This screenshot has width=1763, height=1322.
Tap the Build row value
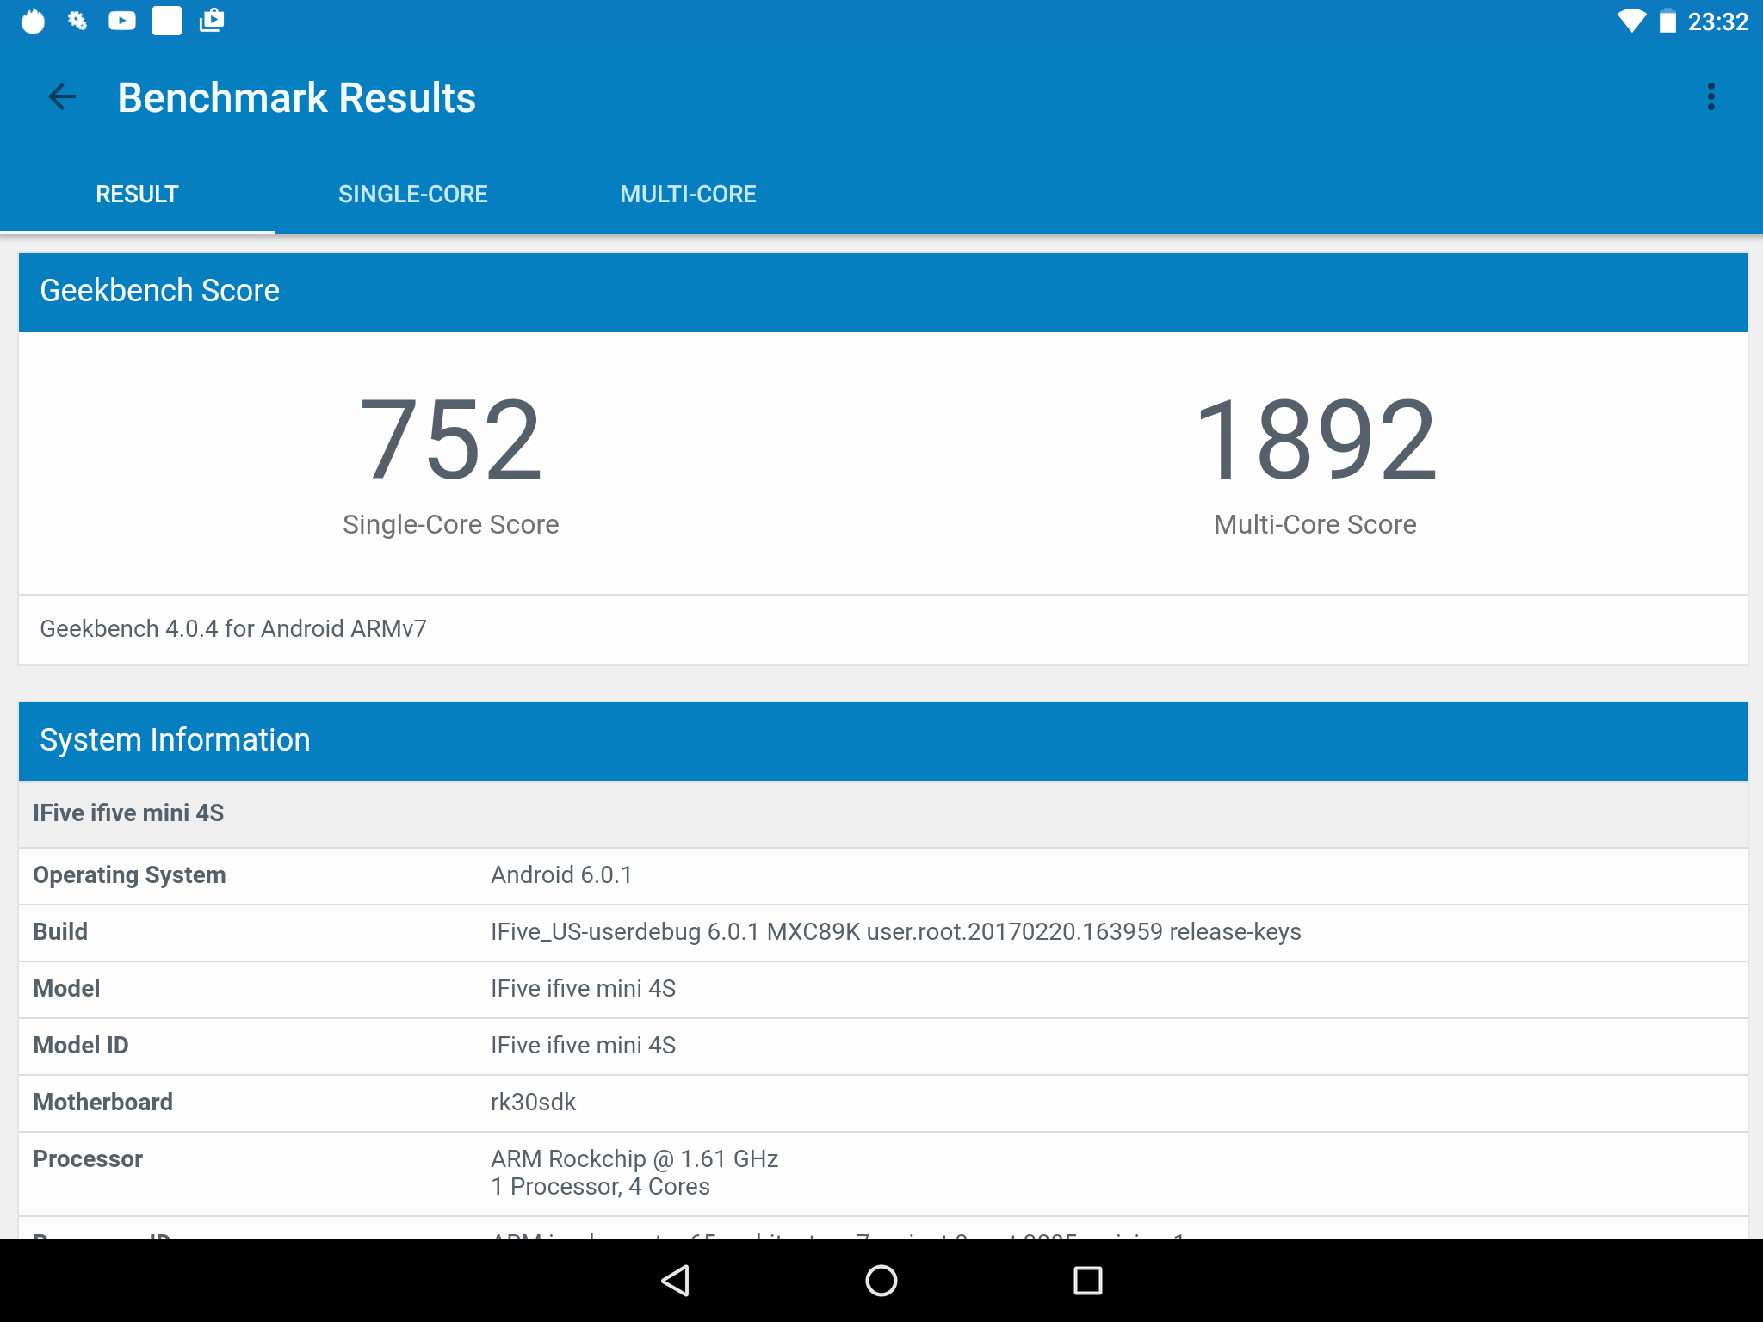click(x=895, y=932)
